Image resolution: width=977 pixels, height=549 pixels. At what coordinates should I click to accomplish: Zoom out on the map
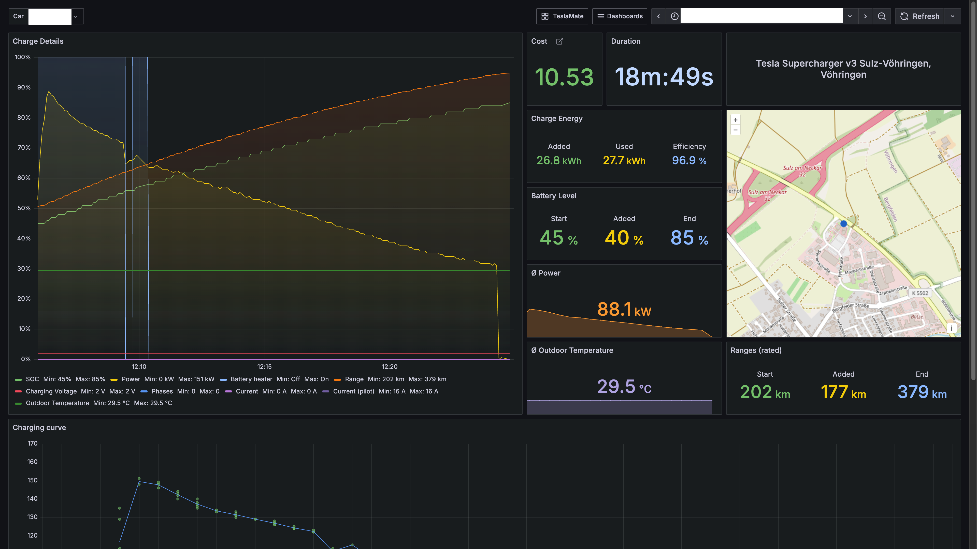(x=735, y=130)
